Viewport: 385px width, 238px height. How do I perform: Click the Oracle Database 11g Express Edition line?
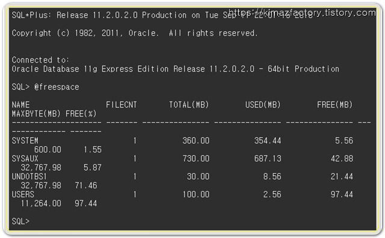click(x=176, y=69)
